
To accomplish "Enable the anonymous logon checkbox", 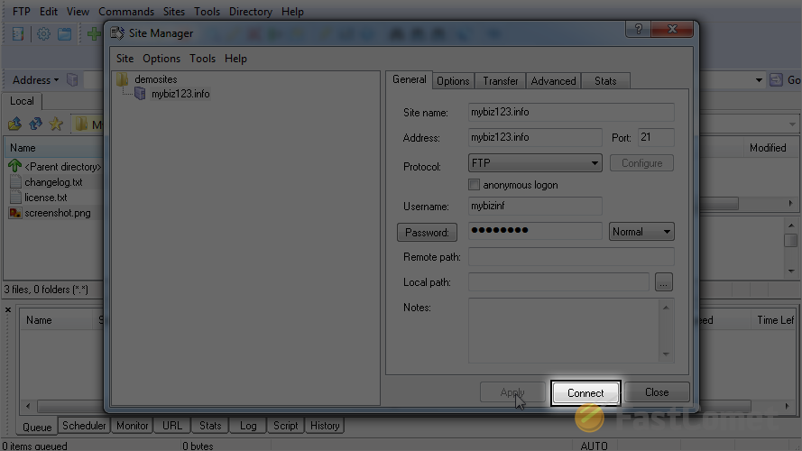I will [x=475, y=185].
